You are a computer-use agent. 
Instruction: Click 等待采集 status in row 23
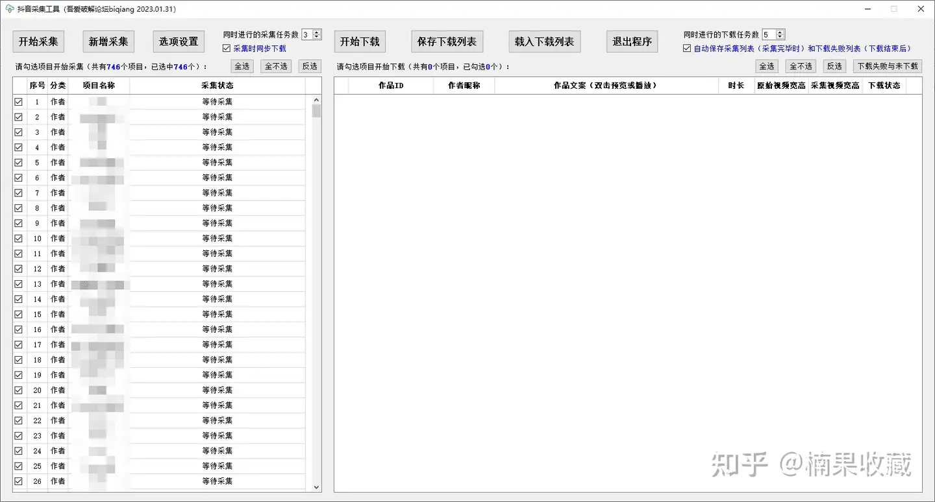coord(218,436)
